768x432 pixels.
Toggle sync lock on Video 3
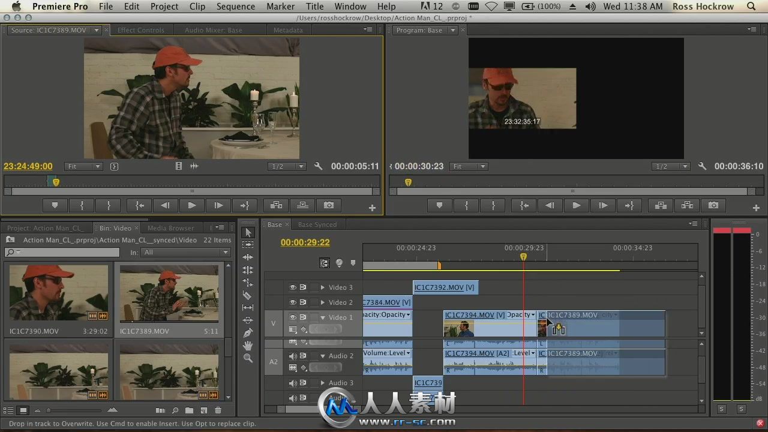pos(303,287)
